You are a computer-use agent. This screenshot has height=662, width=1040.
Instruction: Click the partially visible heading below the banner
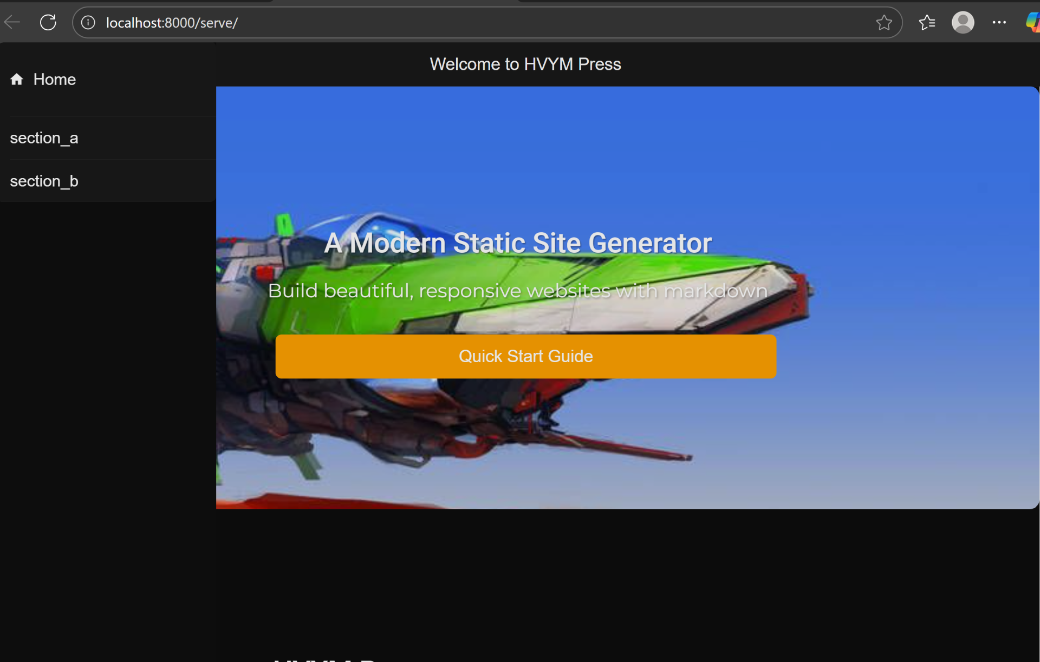[325, 659]
